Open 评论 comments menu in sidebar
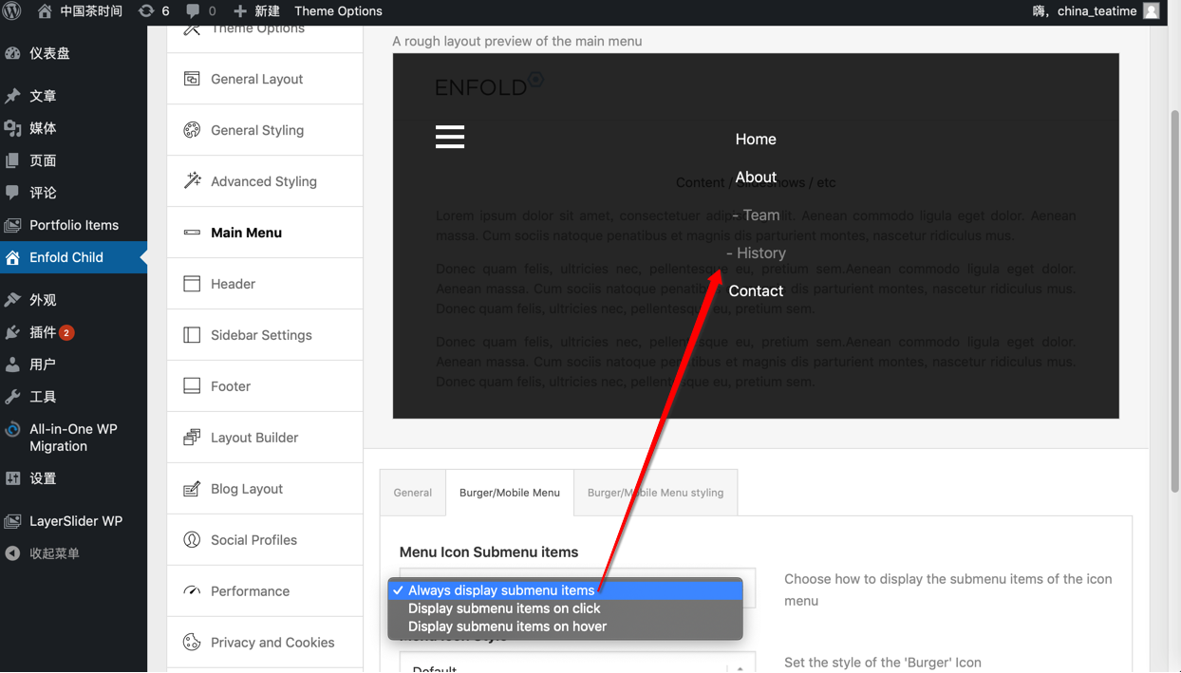The height and width of the screenshot is (673, 1181). [73, 193]
